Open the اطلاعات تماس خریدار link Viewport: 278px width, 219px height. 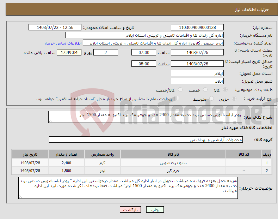63,43
